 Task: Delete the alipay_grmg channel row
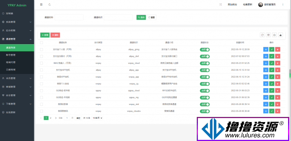coord(278,50)
